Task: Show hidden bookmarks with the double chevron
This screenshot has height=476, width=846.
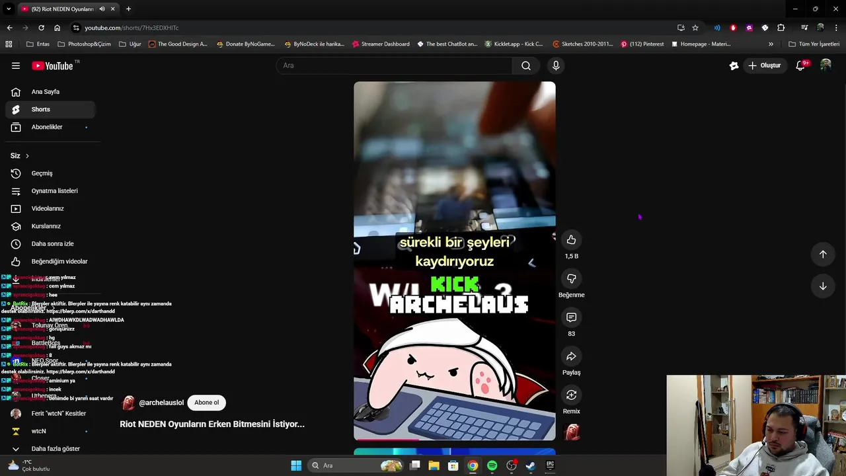Action: (x=771, y=44)
